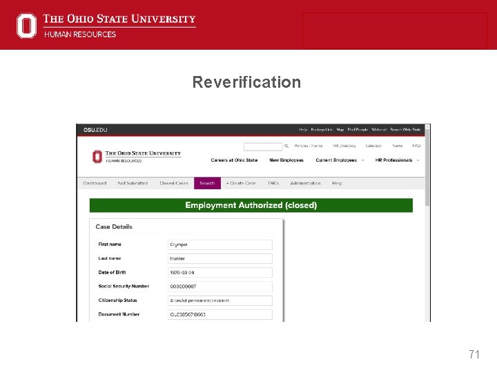
Task: Open Find People link
Action: (358, 130)
